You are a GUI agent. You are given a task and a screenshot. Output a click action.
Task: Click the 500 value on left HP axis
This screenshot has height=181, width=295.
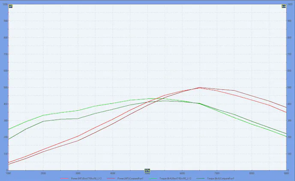click(x=6, y=87)
